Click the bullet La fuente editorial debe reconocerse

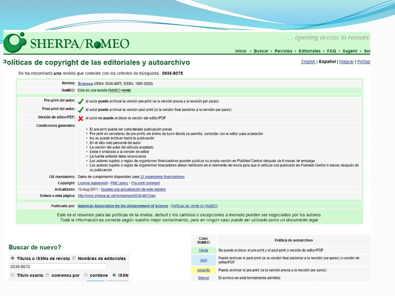(118, 156)
